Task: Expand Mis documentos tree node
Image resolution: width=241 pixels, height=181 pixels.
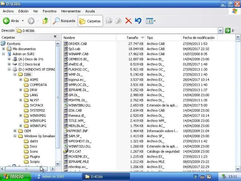Action: pos(3,49)
